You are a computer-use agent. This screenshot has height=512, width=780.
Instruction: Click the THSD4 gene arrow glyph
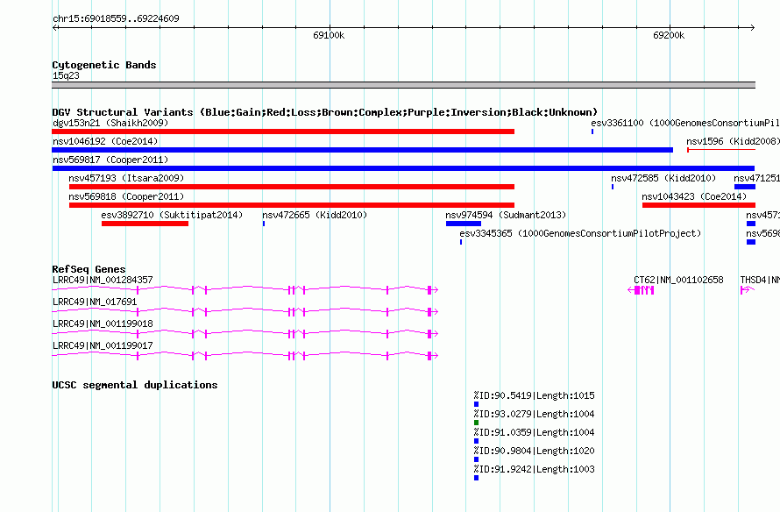[748, 290]
